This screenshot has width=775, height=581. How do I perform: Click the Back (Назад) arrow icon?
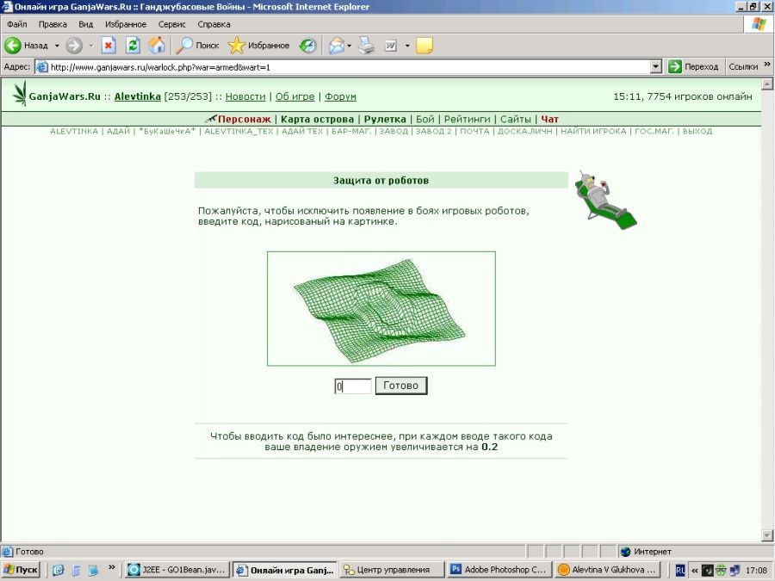(13, 46)
